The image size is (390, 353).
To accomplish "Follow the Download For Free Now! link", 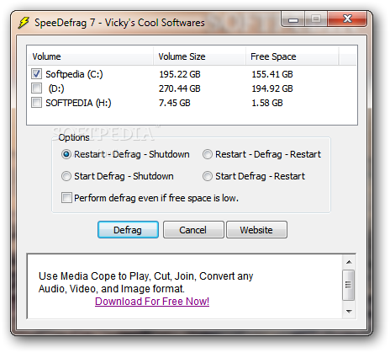I will pyautogui.click(x=152, y=302).
